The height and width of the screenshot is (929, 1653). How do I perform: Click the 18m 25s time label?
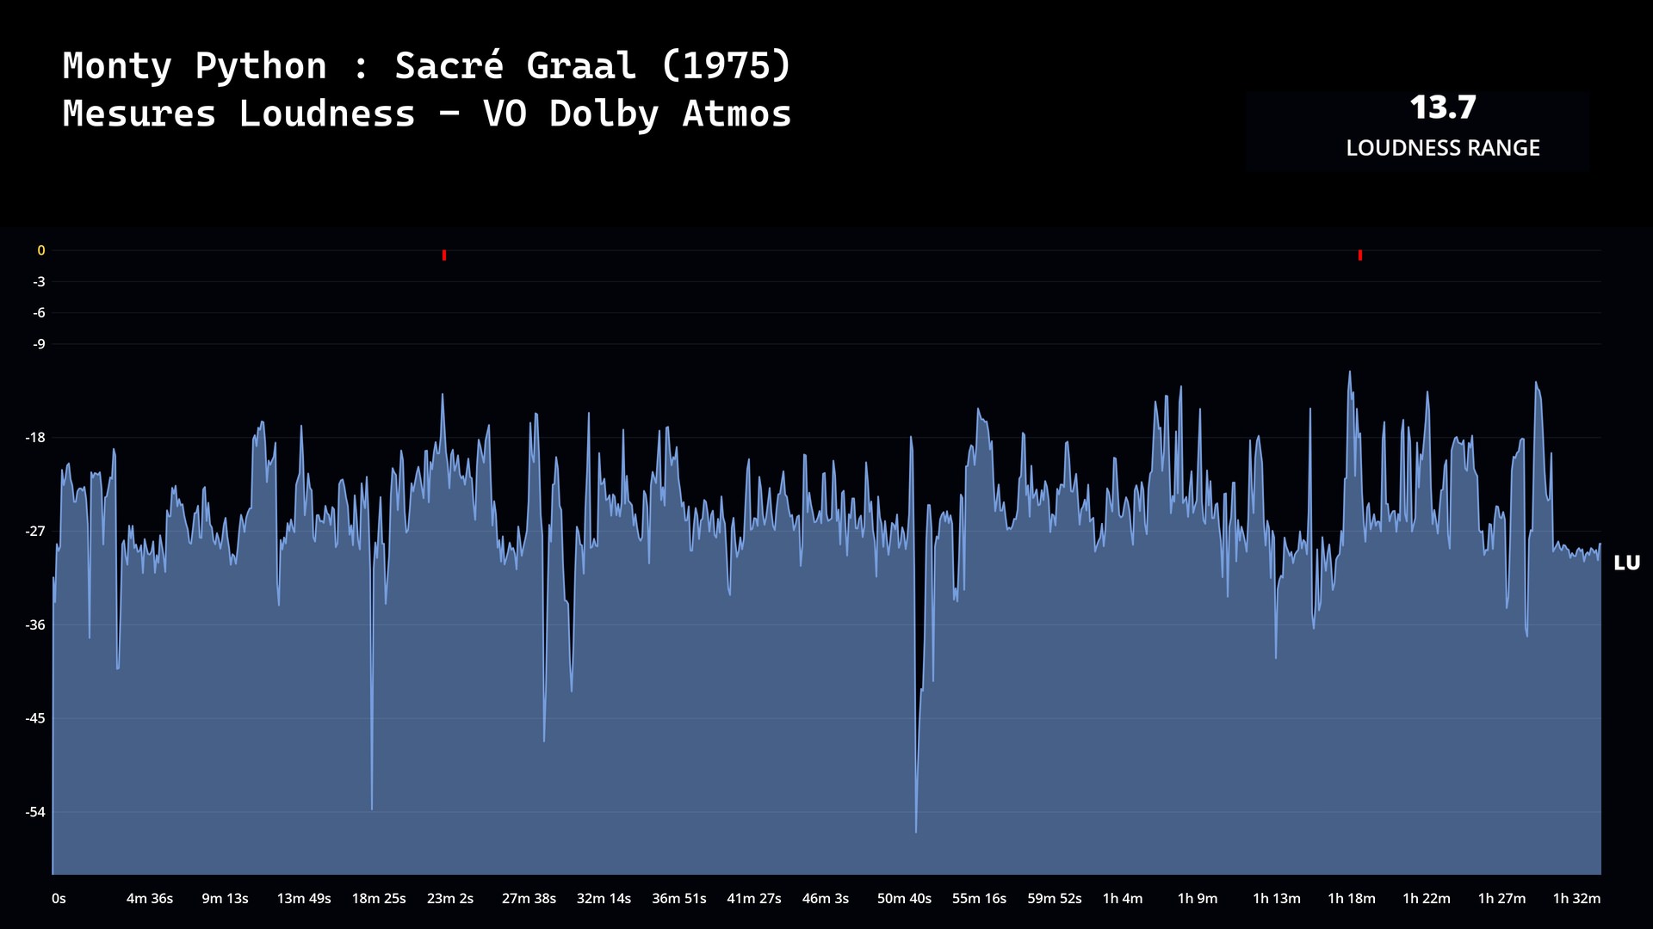[379, 899]
